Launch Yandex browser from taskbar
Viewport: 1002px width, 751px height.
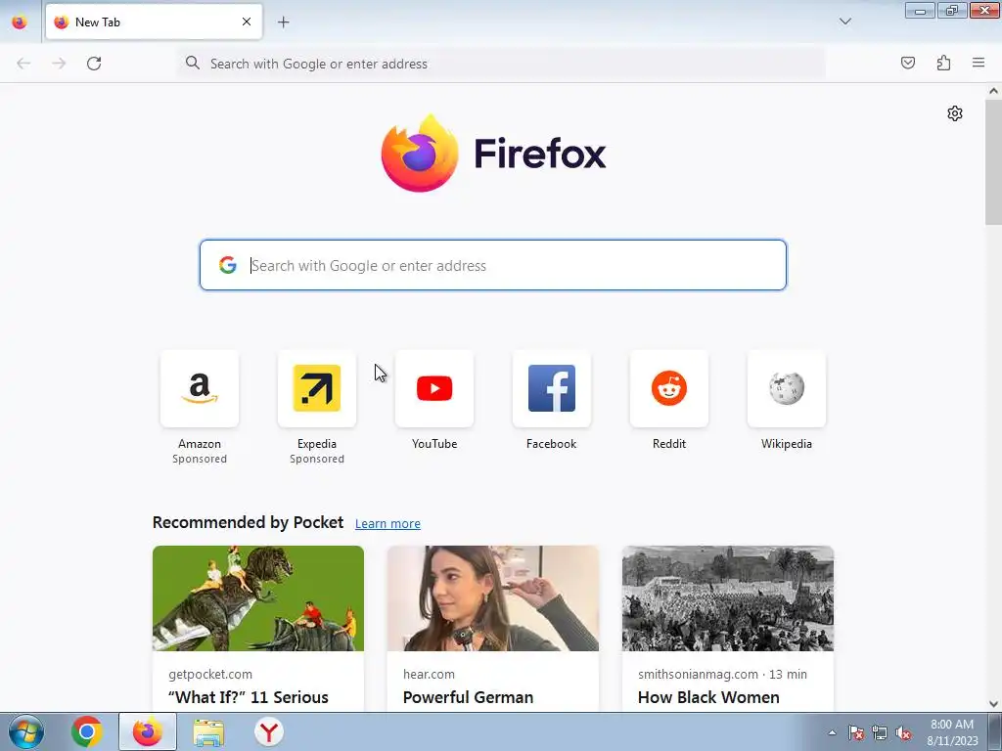pos(269,731)
